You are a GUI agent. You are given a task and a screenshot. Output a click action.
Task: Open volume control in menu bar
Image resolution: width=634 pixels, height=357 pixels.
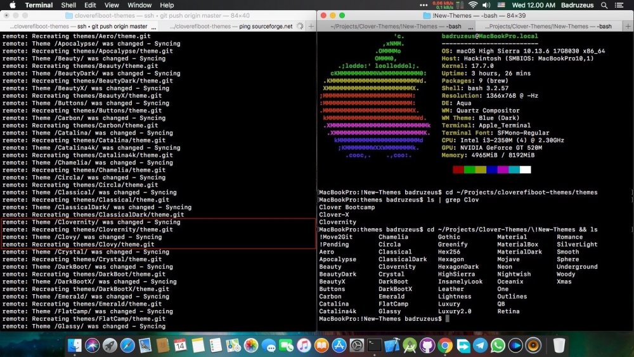pyautogui.click(x=486, y=5)
